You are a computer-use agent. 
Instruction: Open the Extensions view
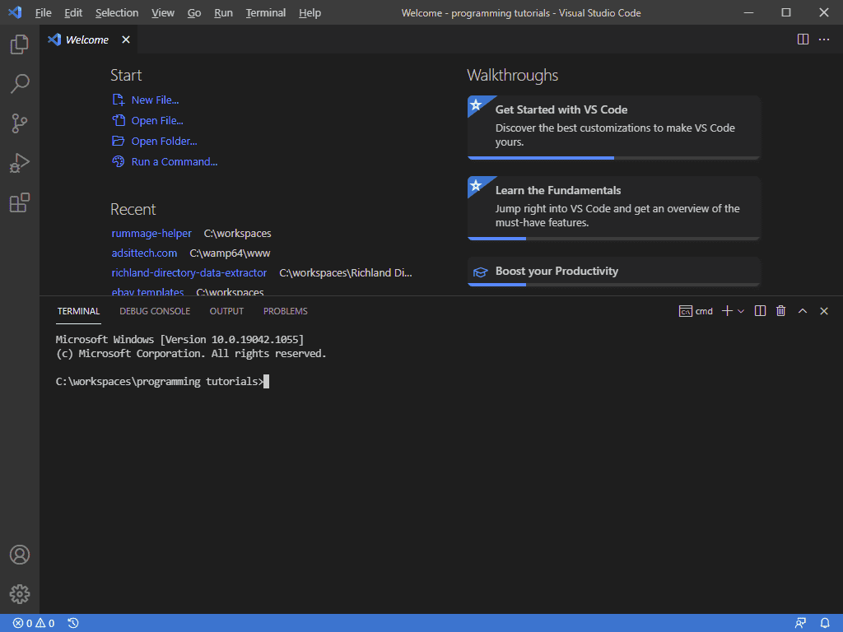[x=20, y=202]
